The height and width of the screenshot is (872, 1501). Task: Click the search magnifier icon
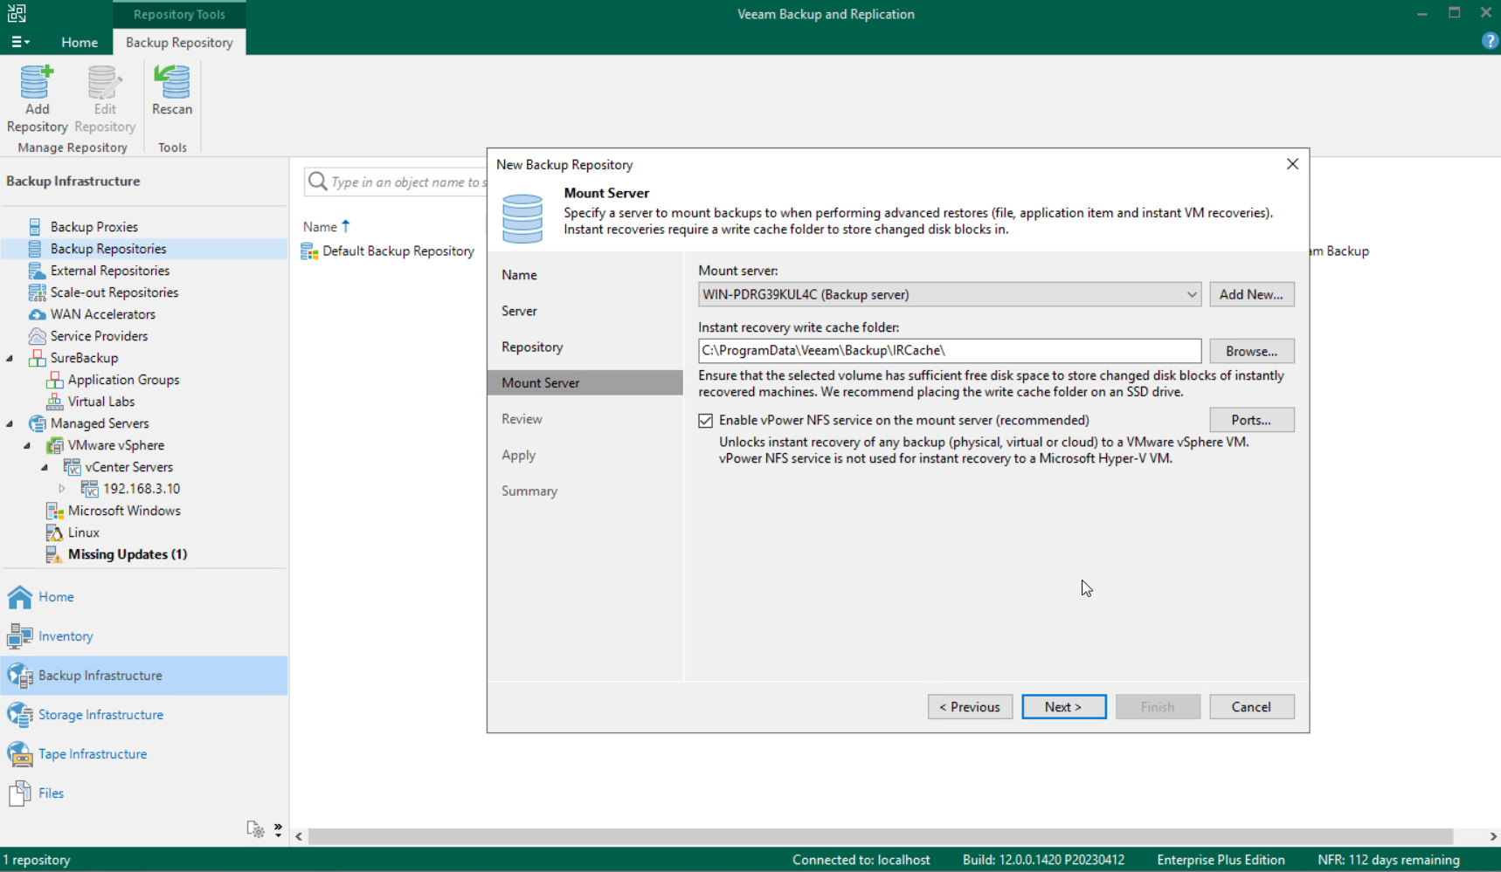318,182
